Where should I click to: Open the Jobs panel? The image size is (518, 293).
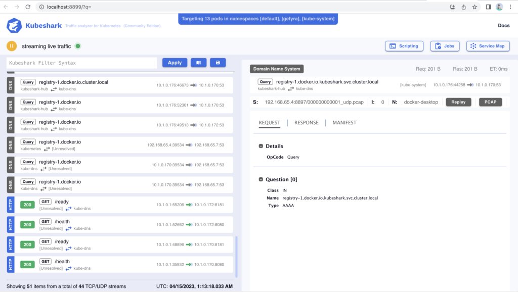tap(445, 46)
